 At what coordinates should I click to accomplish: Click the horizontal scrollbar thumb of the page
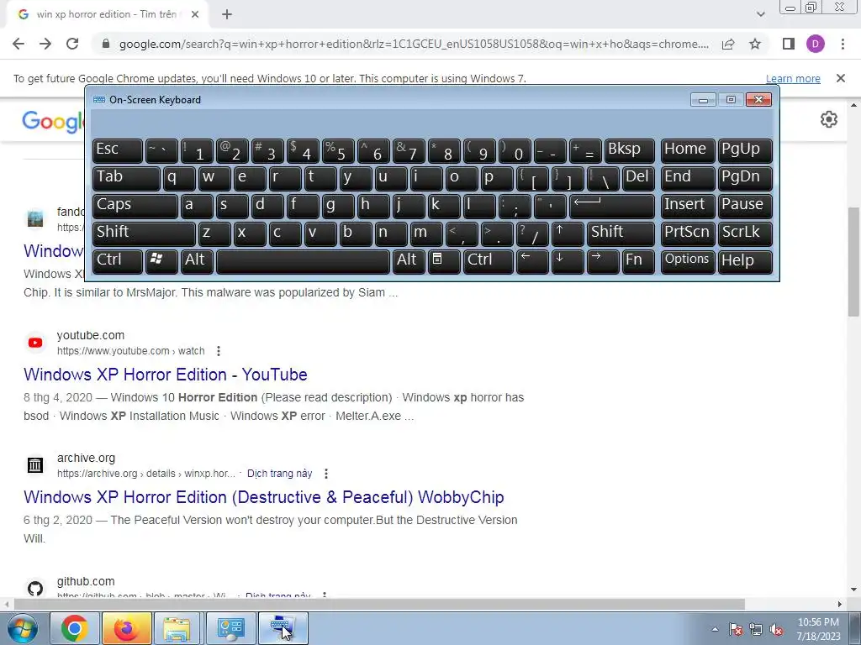tap(379, 604)
